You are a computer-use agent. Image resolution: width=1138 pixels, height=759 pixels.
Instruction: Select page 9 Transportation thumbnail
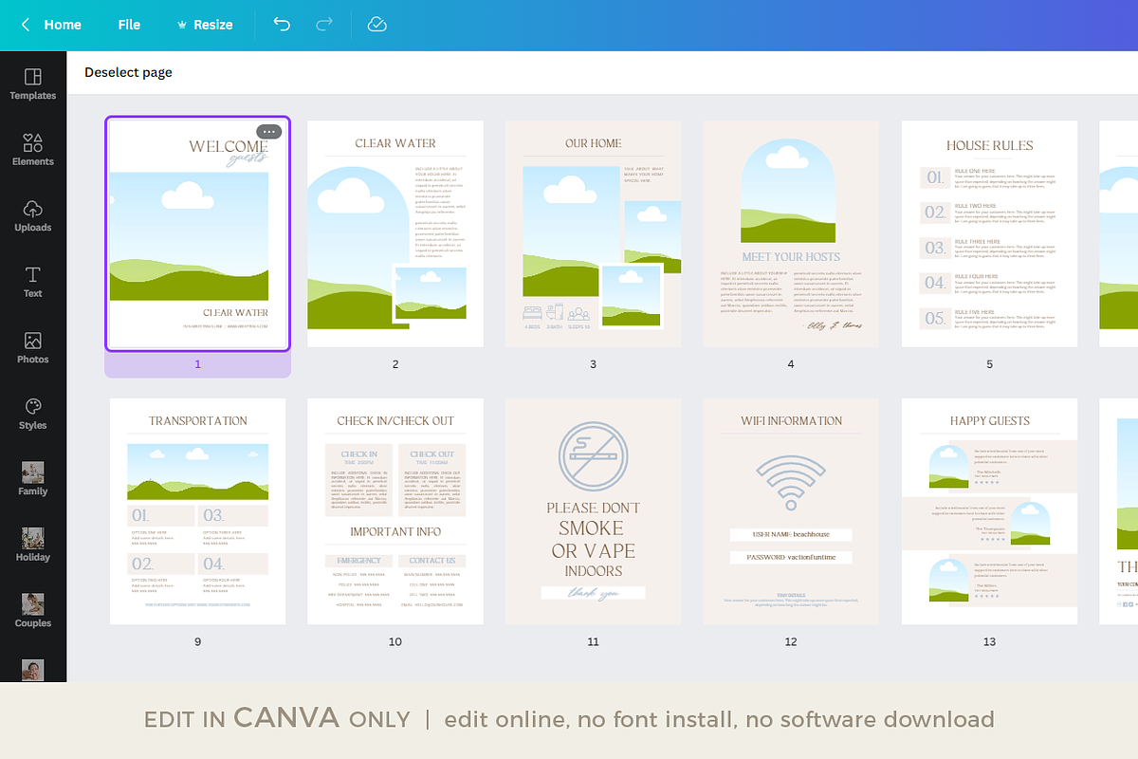point(197,511)
